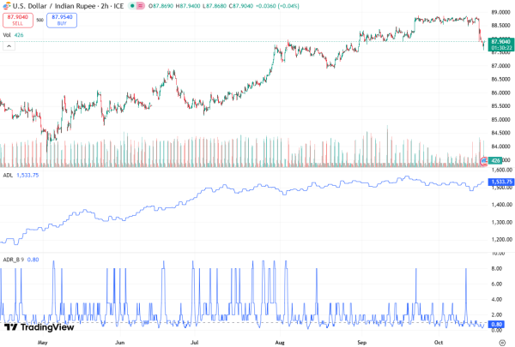Click the current price label 87.9040 on the axis
The width and height of the screenshot is (515, 347).
[500, 41]
